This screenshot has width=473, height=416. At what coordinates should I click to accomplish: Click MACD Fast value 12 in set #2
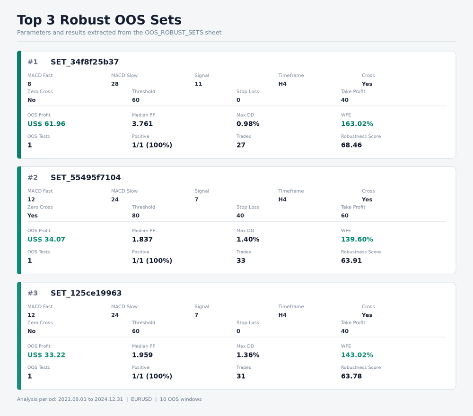[31, 199]
